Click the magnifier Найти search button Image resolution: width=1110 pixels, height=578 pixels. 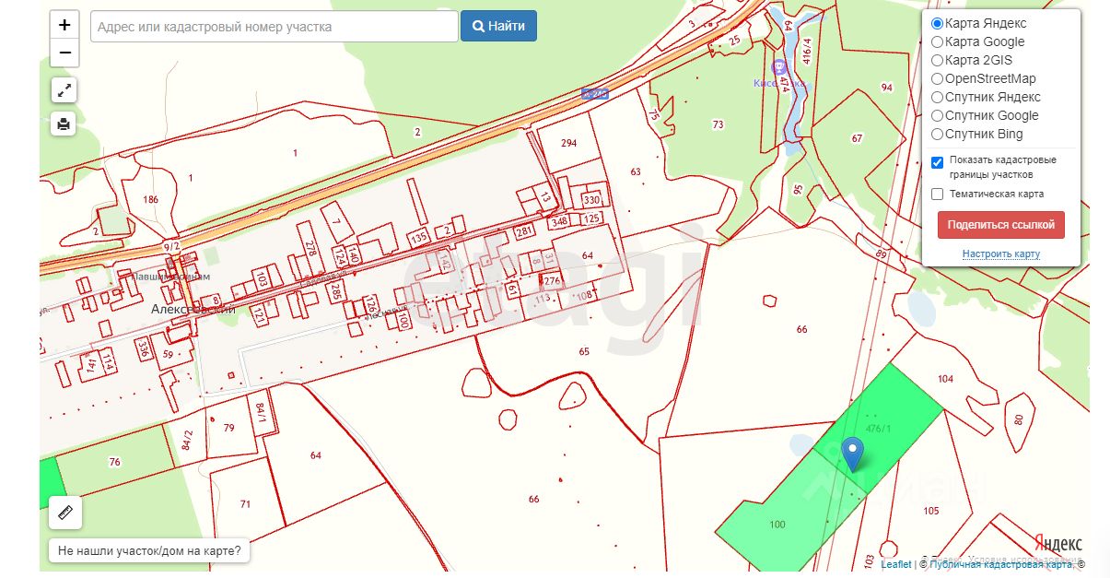pyautogui.click(x=498, y=26)
